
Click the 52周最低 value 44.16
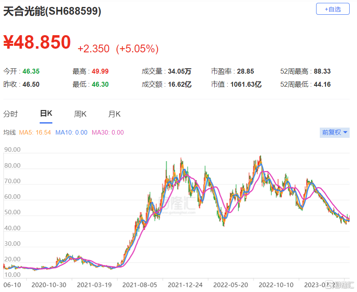click(322, 85)
